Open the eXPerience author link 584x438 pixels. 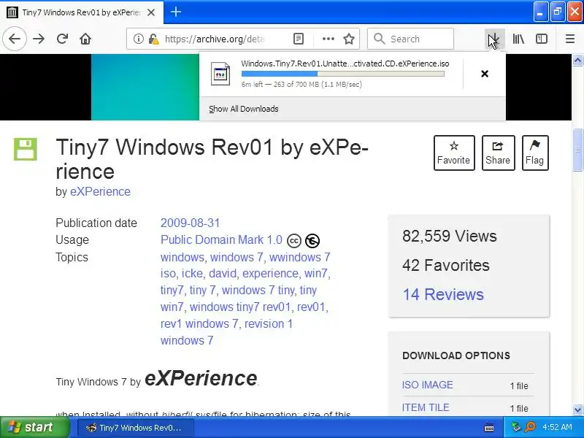tap(100, 191)
